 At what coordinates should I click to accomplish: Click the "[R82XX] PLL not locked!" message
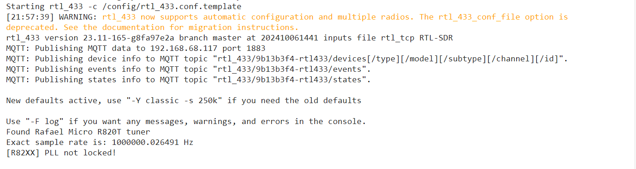pyautogui.click(x=61, y=153)
